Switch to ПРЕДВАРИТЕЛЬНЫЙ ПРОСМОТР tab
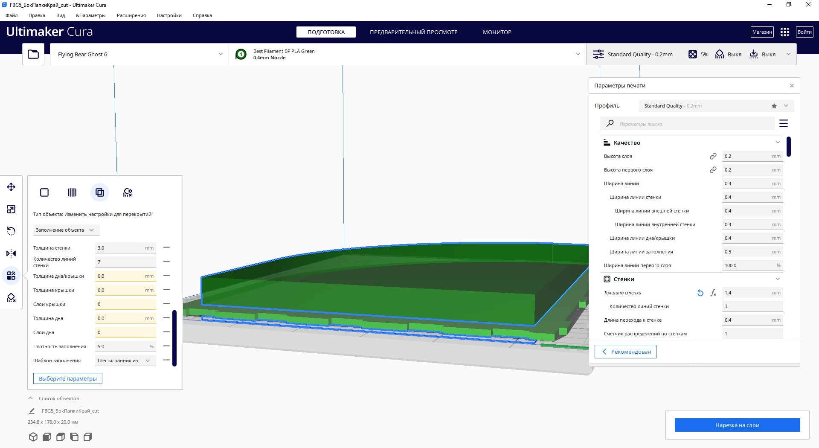 pos(413,32)
